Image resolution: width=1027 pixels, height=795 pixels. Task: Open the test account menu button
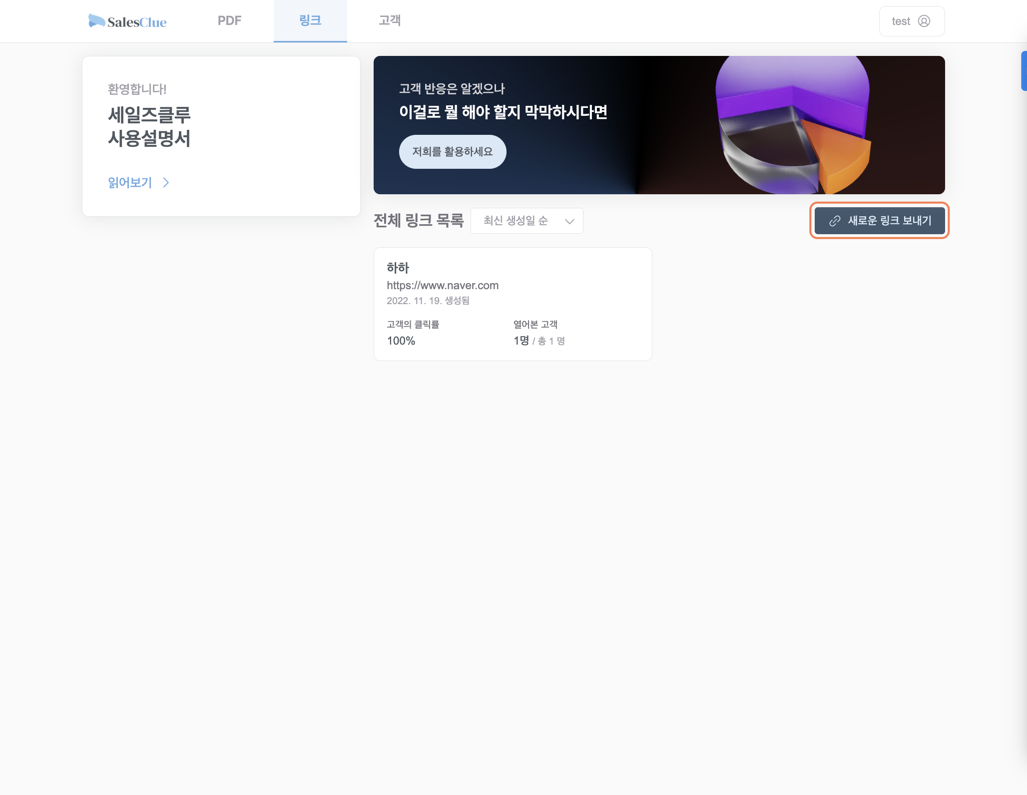(912, 21)
